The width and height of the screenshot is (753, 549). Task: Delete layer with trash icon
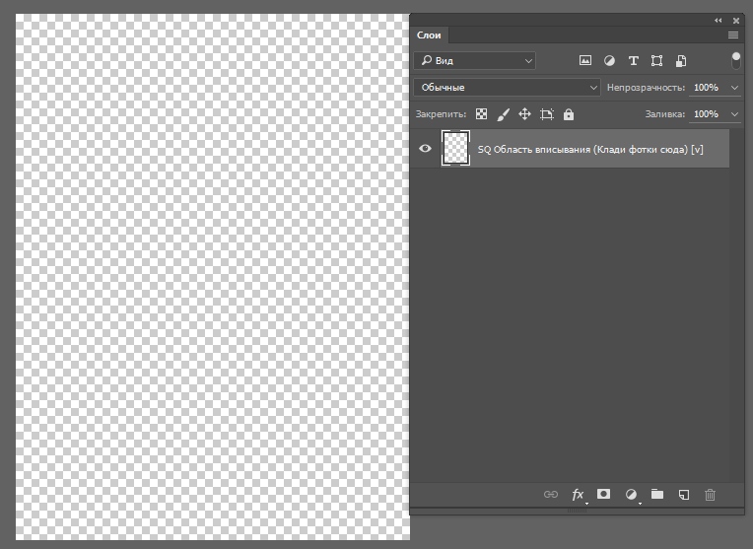(x=710, y=494)
